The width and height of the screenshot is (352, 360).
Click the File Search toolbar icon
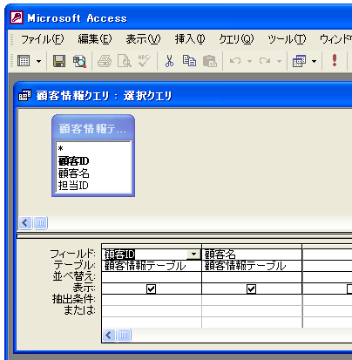coord(79,61)
